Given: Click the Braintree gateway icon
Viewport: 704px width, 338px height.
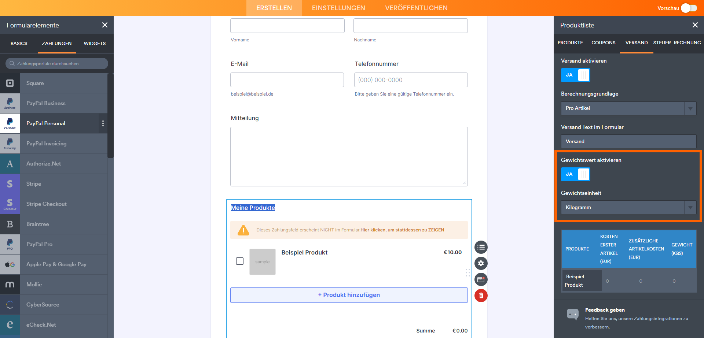Looking at the screenshot, I should pos(10,224).
